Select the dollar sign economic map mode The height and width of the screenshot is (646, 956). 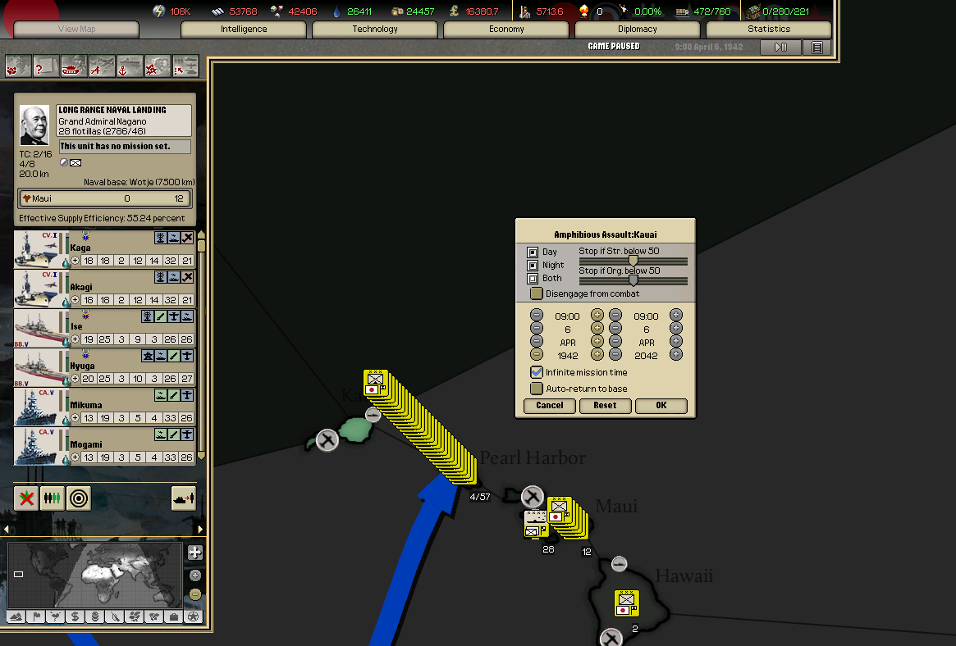[75, 616]
